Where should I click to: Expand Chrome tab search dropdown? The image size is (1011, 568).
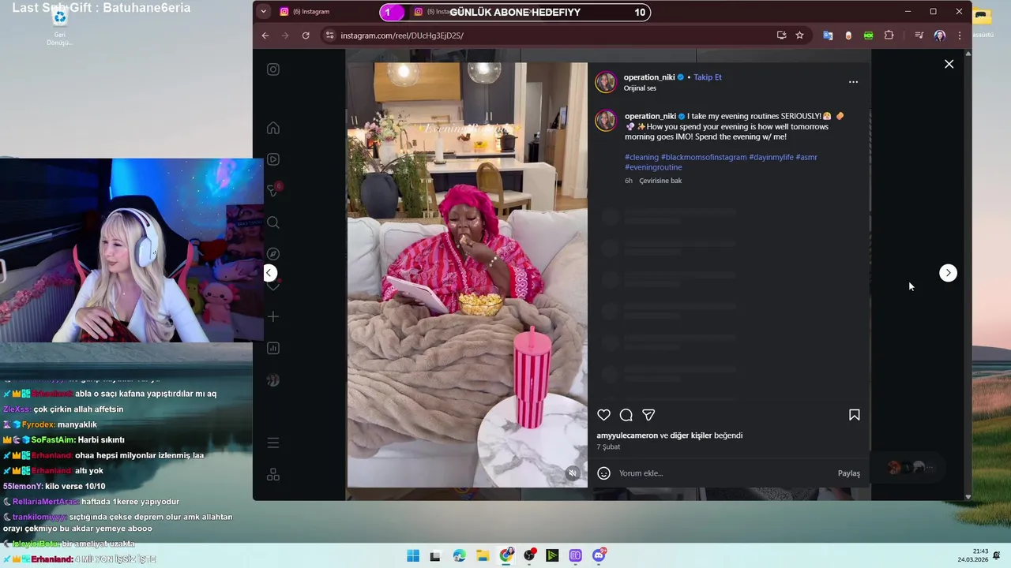(x=263, y=12)
